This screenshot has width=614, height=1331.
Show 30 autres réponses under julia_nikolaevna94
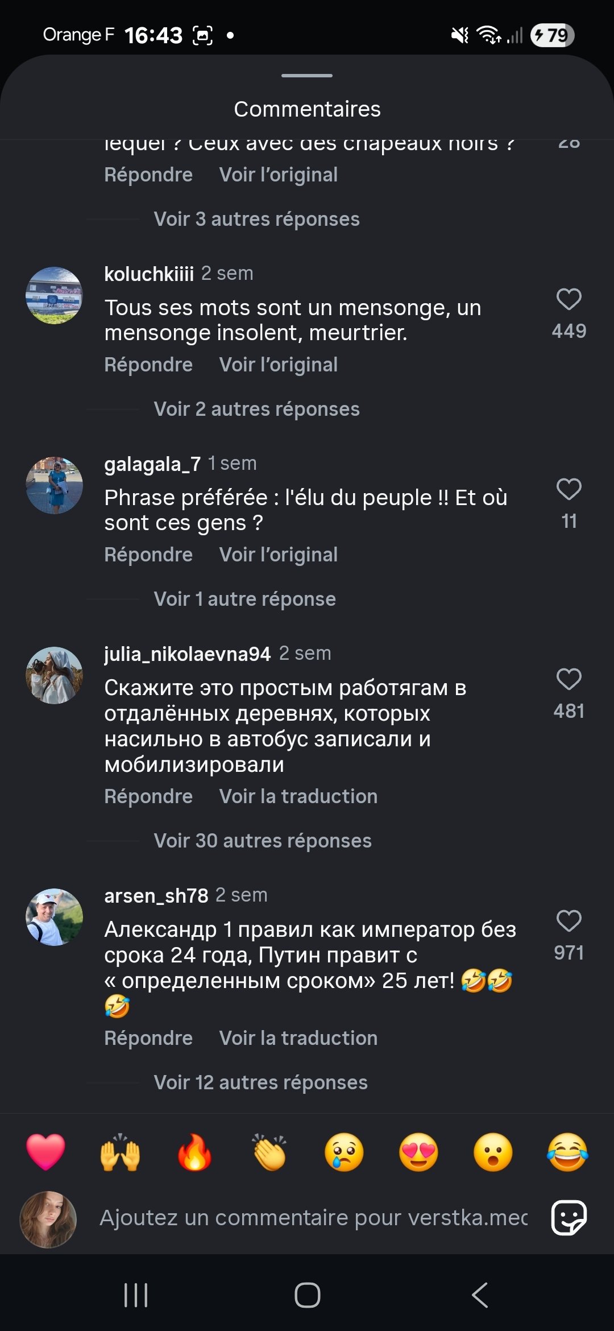[x=262, y=841]
